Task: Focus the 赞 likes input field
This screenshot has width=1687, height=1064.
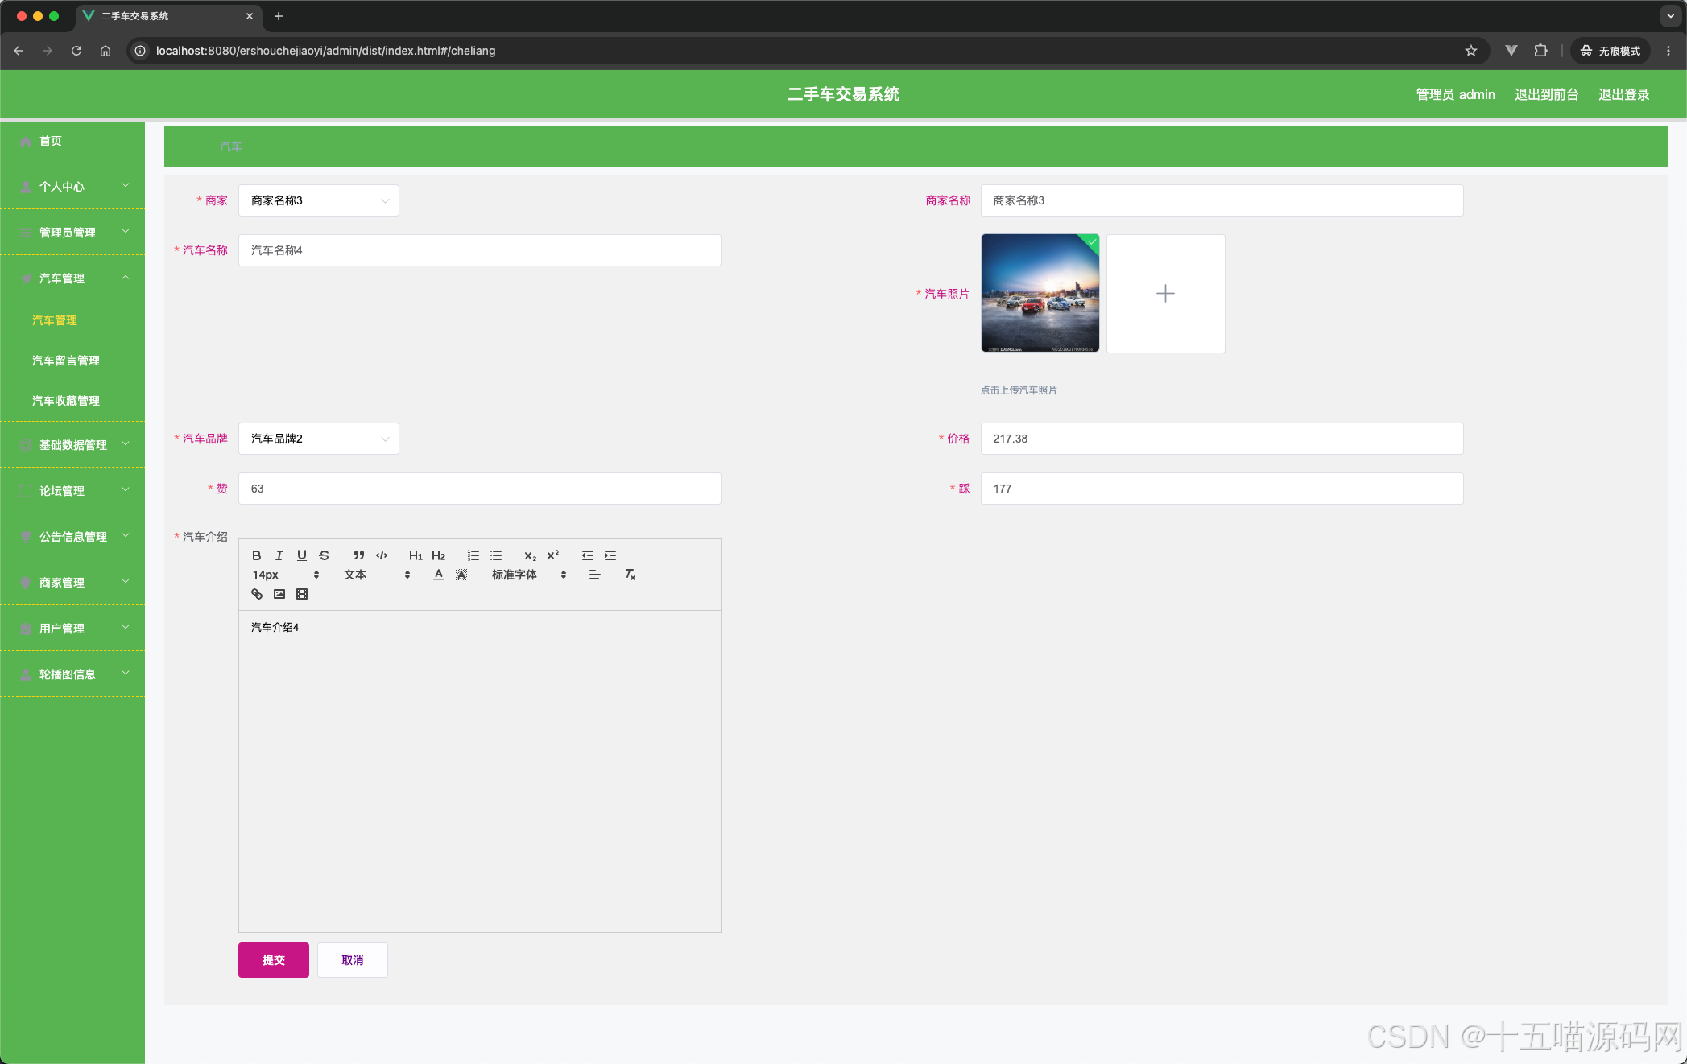Action: 480,489
